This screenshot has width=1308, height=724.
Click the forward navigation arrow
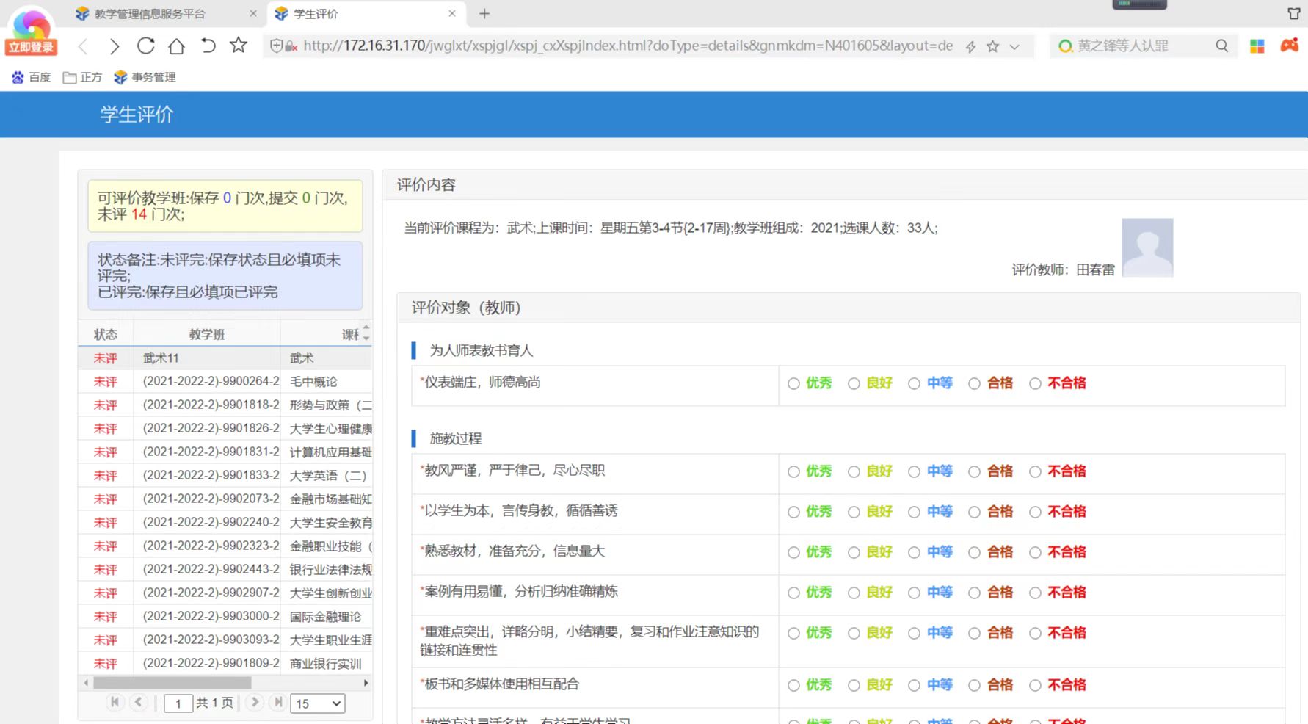pos(114,46)
